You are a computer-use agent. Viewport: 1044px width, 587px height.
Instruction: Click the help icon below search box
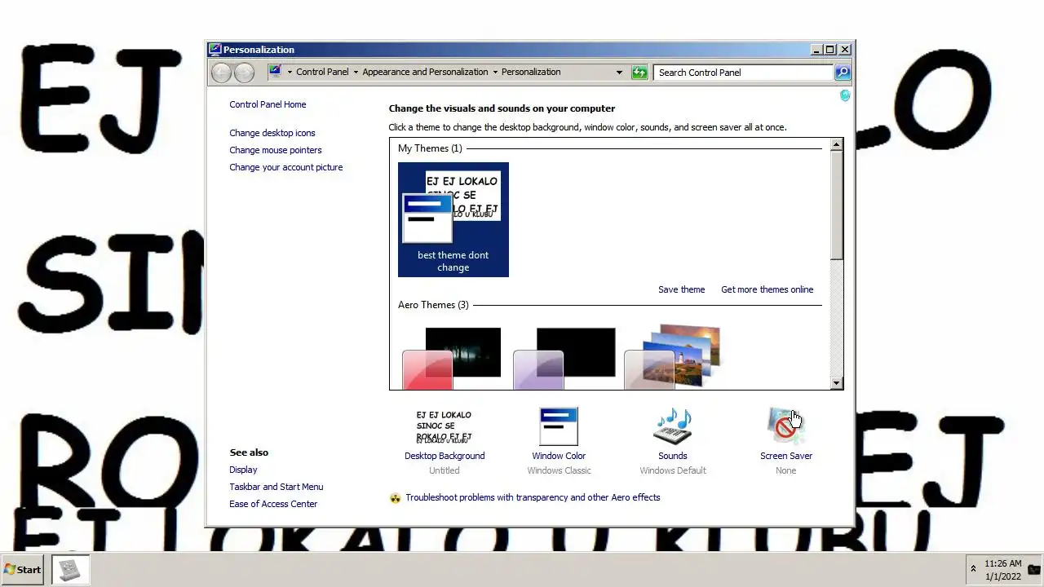point(845,95)
